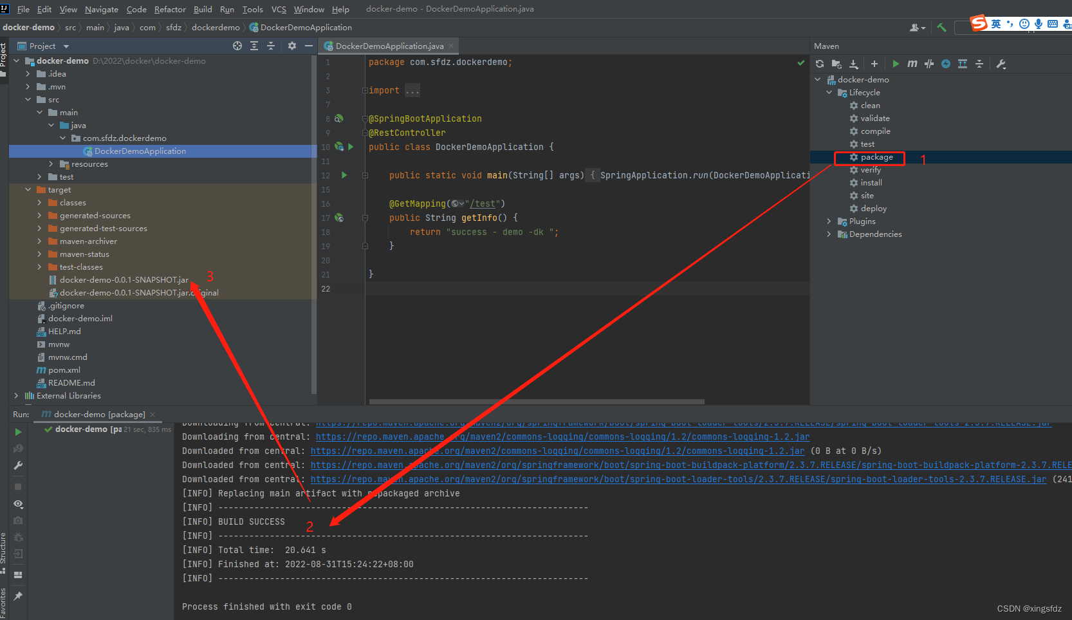Click green inspection checkmark in editor
Viewport: 1072px width, 620px height.
pos(801,62)
